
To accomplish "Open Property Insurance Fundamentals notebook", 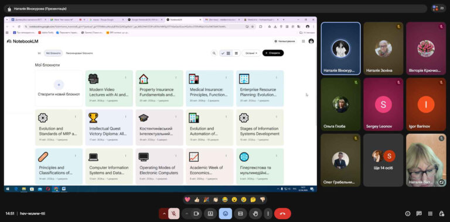I will [159, 88].
